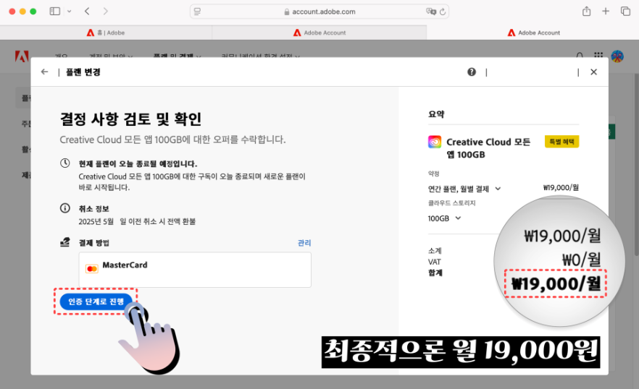Image resolution: width=639 pixels, height=389 pixels.
Task: Click the 플랜 변경 dialog title
Action: coord(83,72)
